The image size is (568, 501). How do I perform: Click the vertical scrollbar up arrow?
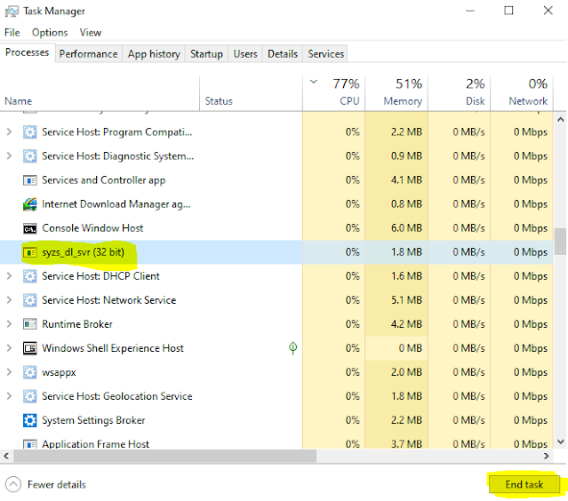560,119
